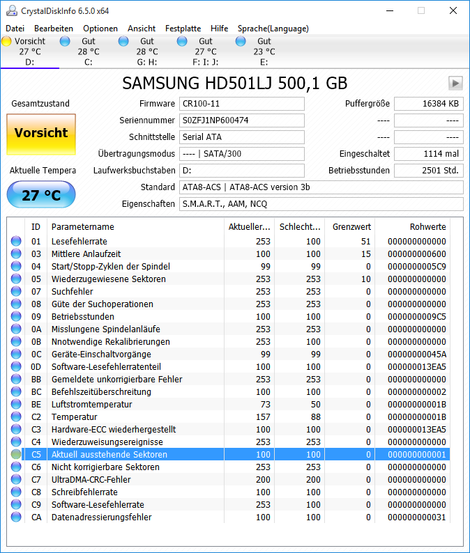Click the Eingeschaltet value 1114 mal
This screenshot has height=553, width=470.
[429, 154]
